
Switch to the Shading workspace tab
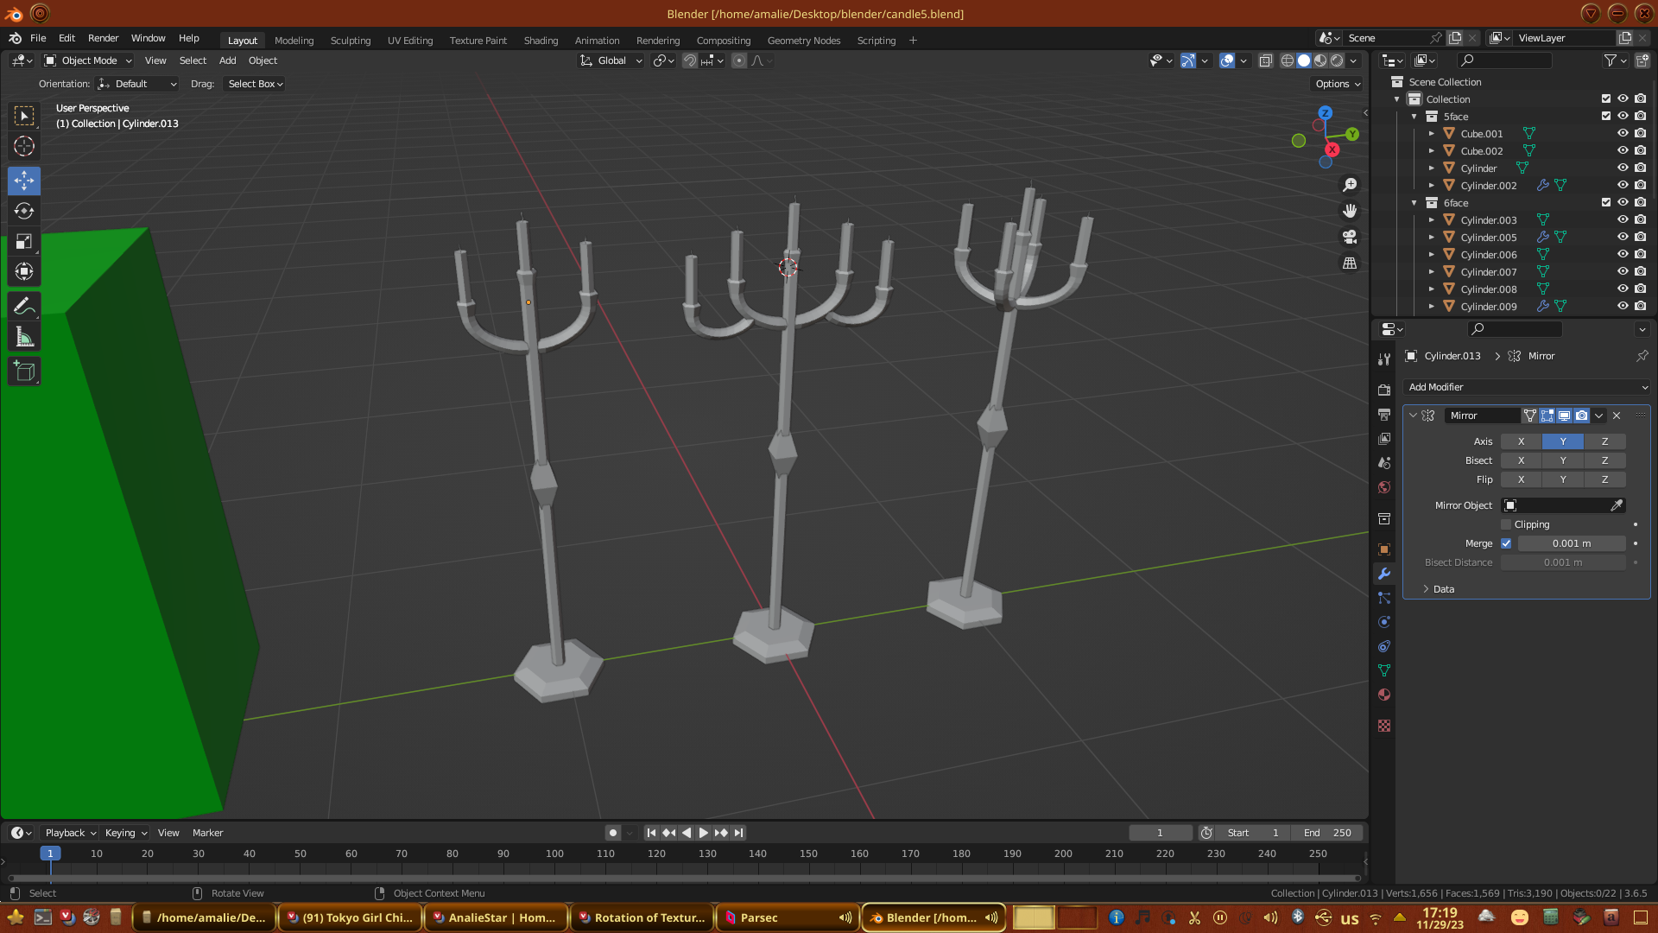pyautogui.click(x=541, y=41)
